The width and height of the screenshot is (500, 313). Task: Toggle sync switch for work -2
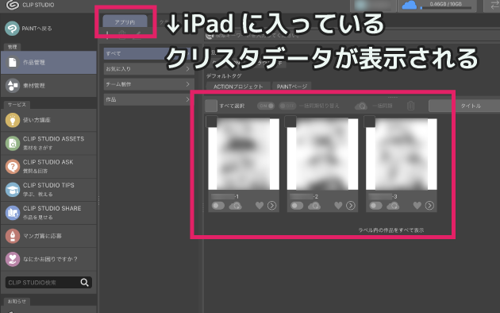click(x=297, y=206)
